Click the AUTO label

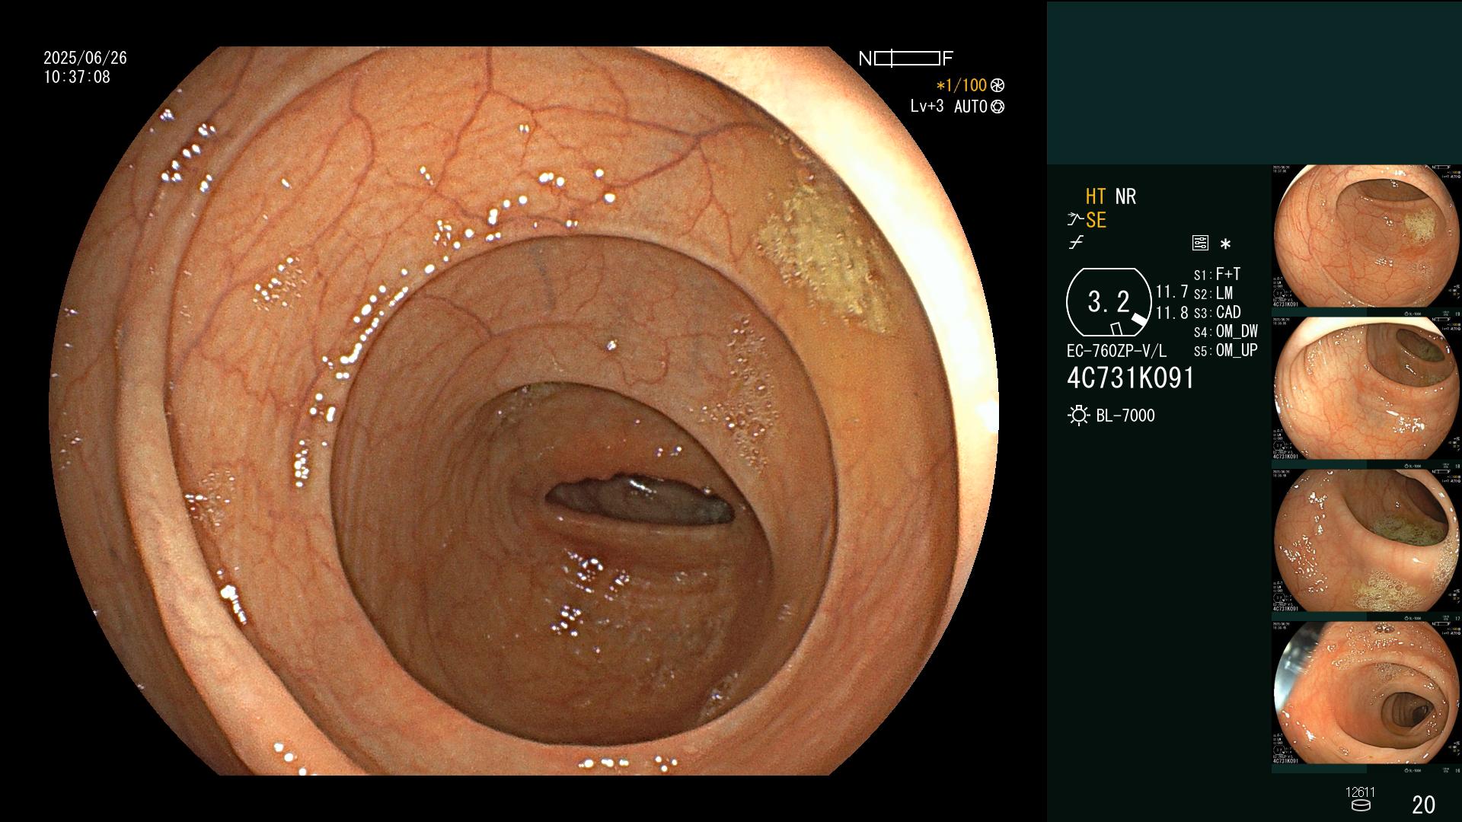pyautogui.click(x=971, y=107)
